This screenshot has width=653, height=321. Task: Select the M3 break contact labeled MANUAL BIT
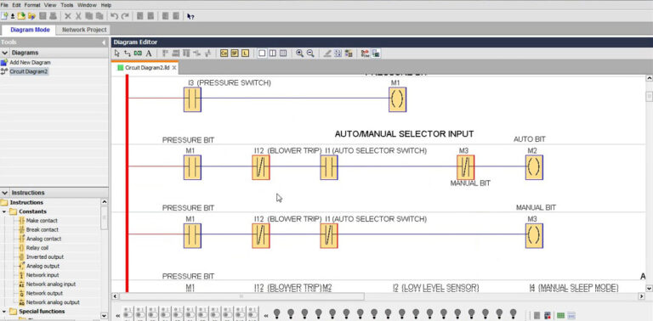[x=466, y=167]
